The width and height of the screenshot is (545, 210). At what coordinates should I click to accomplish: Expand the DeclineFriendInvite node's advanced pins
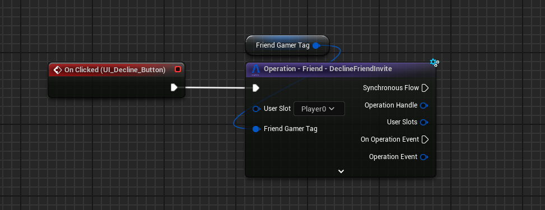(x=341, y=171)
